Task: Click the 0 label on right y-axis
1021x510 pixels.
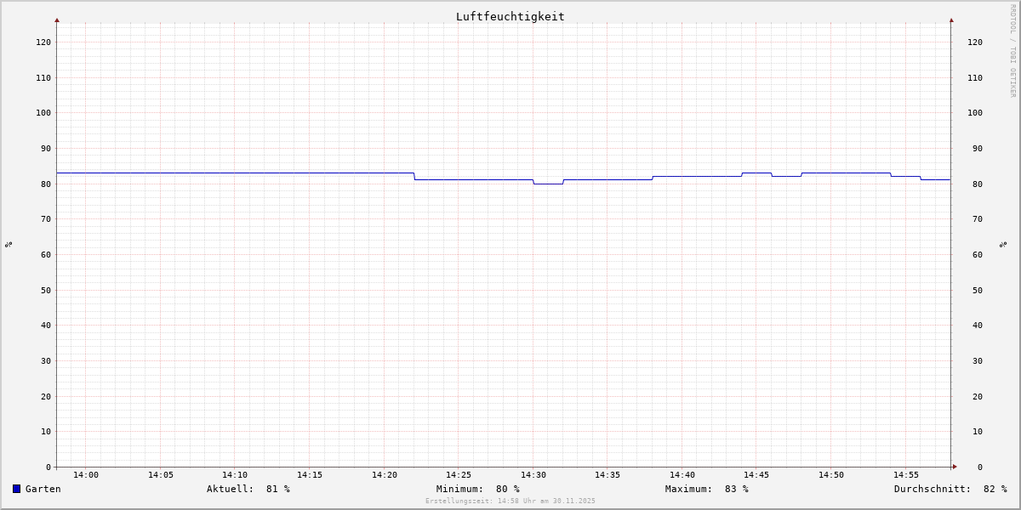Action: point(980,467)
